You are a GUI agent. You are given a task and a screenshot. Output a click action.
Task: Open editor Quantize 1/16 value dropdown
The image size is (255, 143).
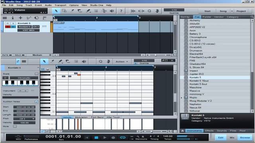(144, 60)
